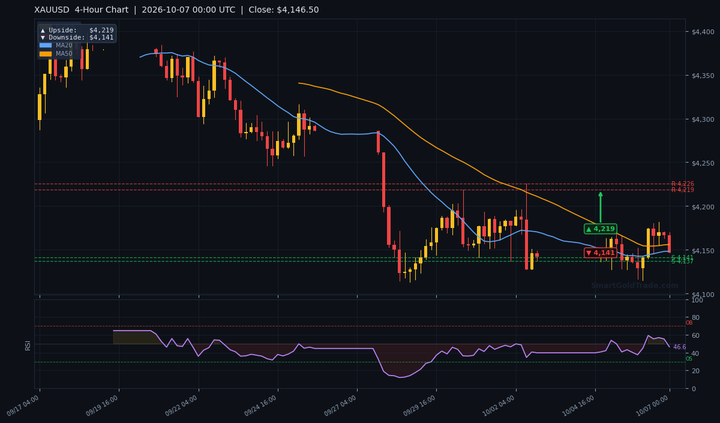Click the $4,100 price axis label
The height and width of the screenshot is (423, 720).
(702, 295)
